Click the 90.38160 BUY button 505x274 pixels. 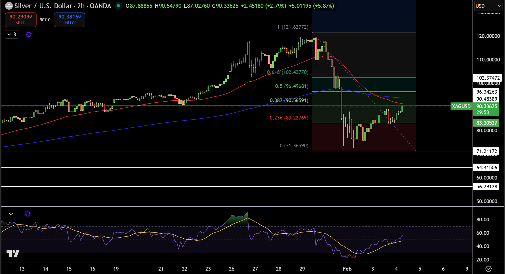coord(70,20)
